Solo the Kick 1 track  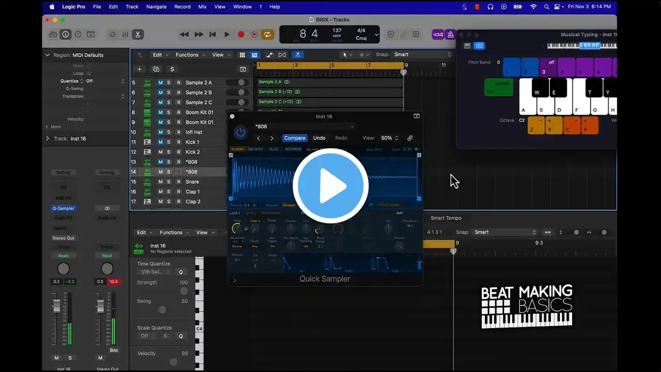[x=168, y=142]
